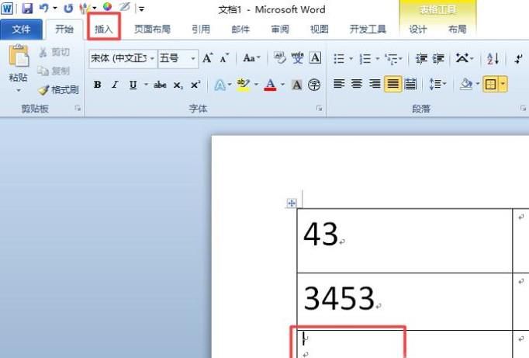Switch to the 开始 (Home) tab
This screenshot has height=358, width=529.
64,30
